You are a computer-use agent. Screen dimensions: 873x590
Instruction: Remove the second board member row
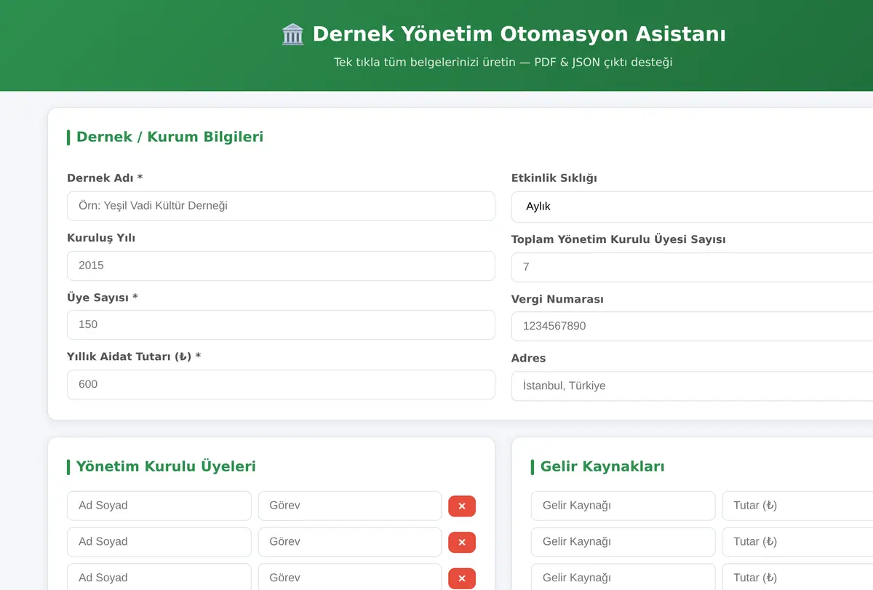pos(462,542)
